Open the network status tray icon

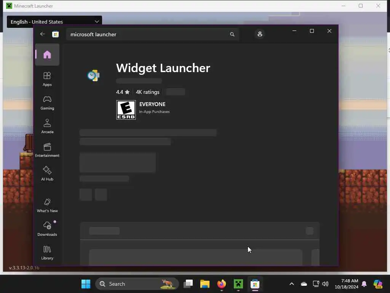[x=316, y=284]
